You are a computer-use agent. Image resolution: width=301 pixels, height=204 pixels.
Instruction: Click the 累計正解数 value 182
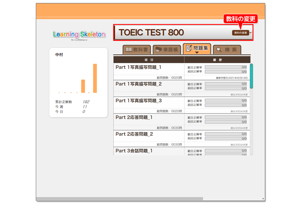(x=86, y=102)
